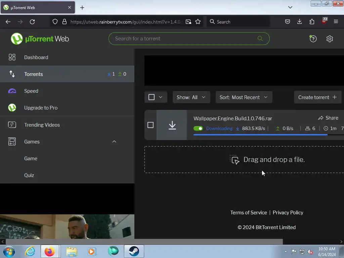Viewport: 344px width, 258px height.
Task: Tick the select-all torrents checkbox
Action: pos(152,97)
